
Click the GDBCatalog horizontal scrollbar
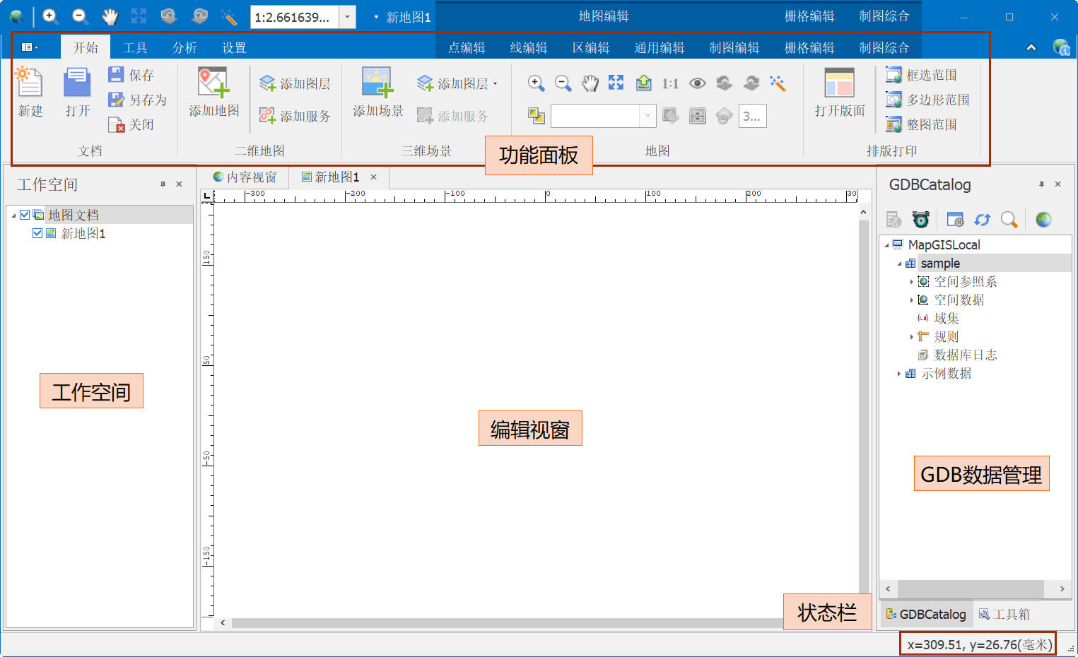point(970,588)
